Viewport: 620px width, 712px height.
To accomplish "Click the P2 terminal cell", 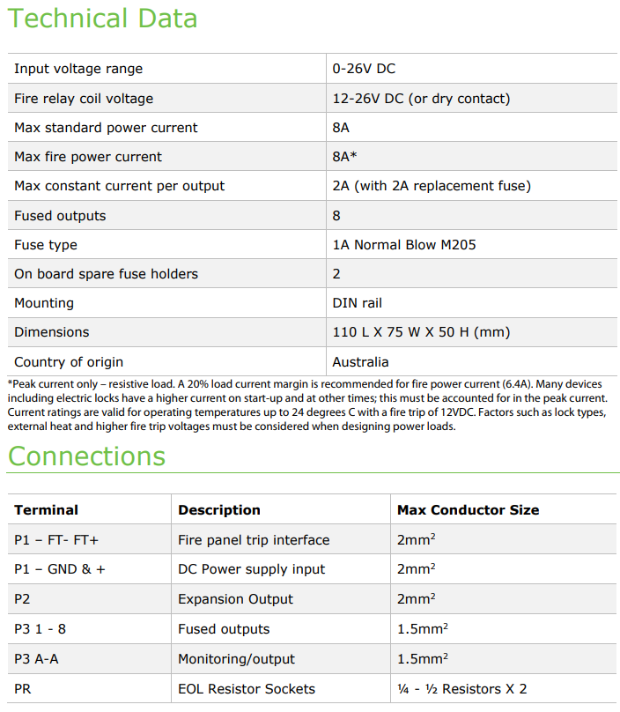I will [x=23, y=599].
